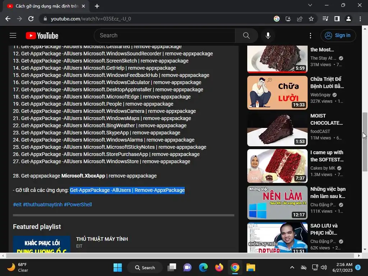Close the YouTube tab
Image resolution: width=368 pixels, height=276 pixels.
click(83, 6)
